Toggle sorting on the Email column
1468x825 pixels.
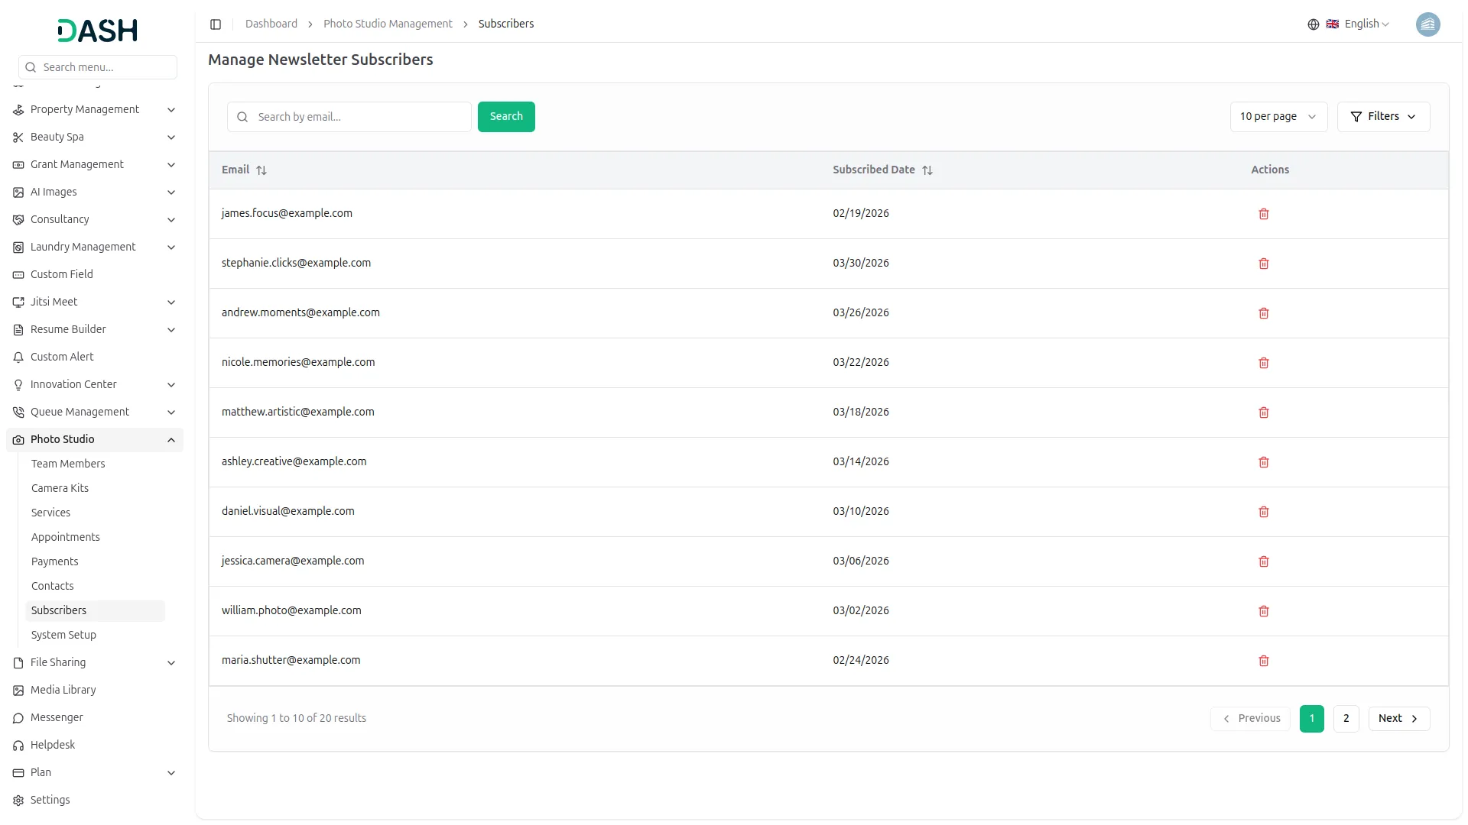(261, 170)
